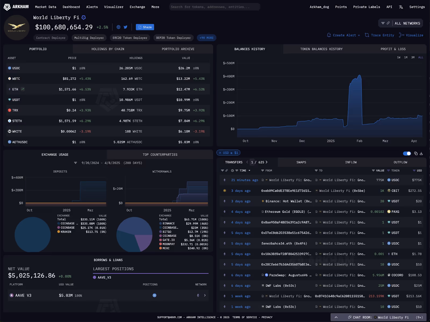This screenshot has width=430, height=322.
Task: Click the Contract Deployer tag
Action: 51,38
